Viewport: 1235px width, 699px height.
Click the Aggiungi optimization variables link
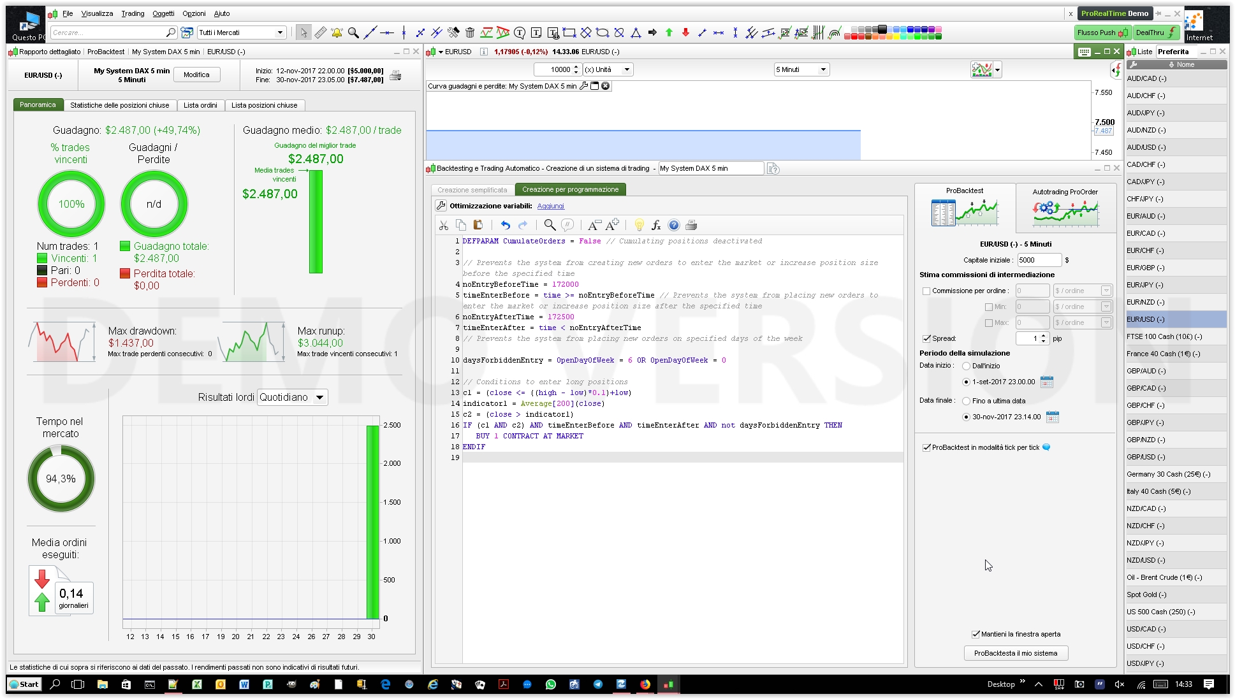550,206
